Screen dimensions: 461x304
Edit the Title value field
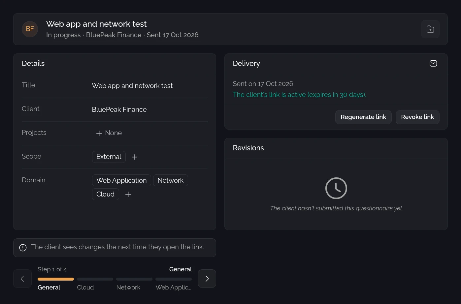coord(132,86)
